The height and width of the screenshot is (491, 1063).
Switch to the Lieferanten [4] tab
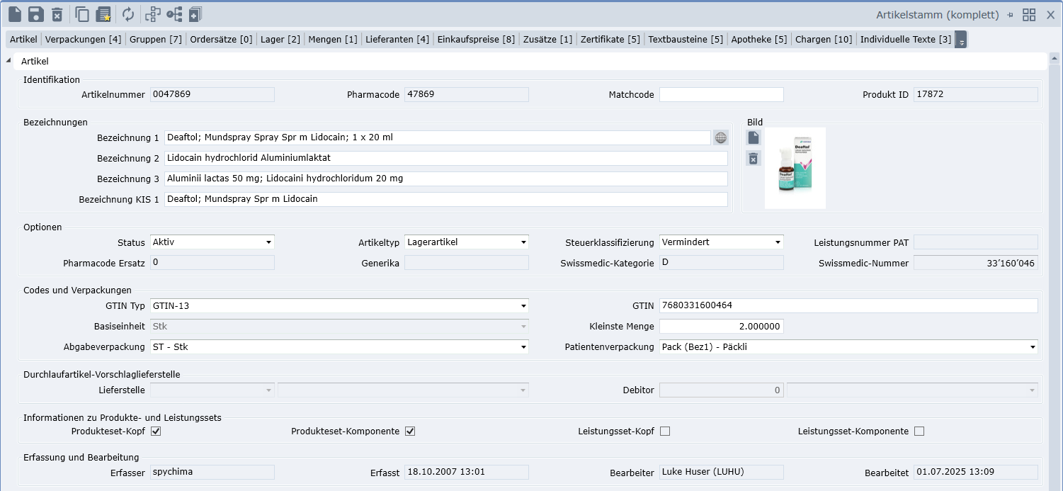tap(397, 40)
